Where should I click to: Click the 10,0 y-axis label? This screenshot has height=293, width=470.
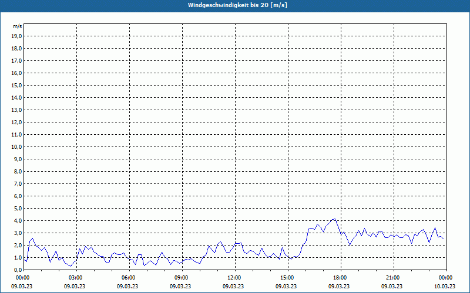coord(16,147)
